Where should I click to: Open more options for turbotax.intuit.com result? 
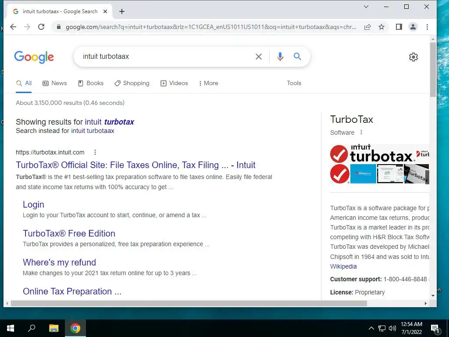pos(95,152)
